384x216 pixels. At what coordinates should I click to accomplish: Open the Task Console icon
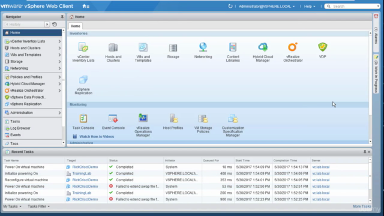pos(83,119)
